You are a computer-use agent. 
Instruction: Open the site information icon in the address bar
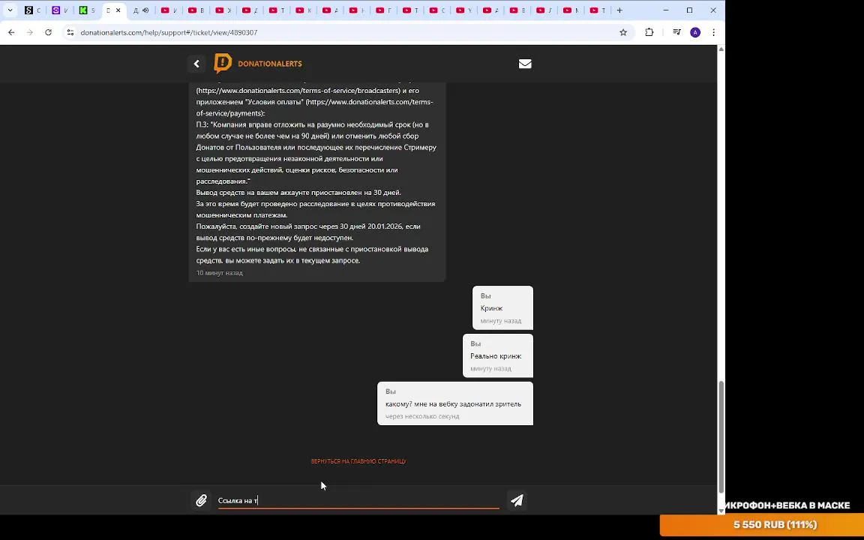(70, 32)
